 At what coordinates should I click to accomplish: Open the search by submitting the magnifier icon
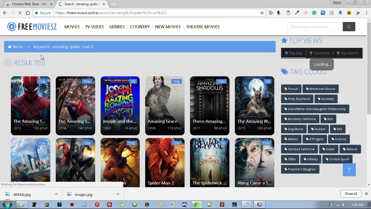click(349, 26)
